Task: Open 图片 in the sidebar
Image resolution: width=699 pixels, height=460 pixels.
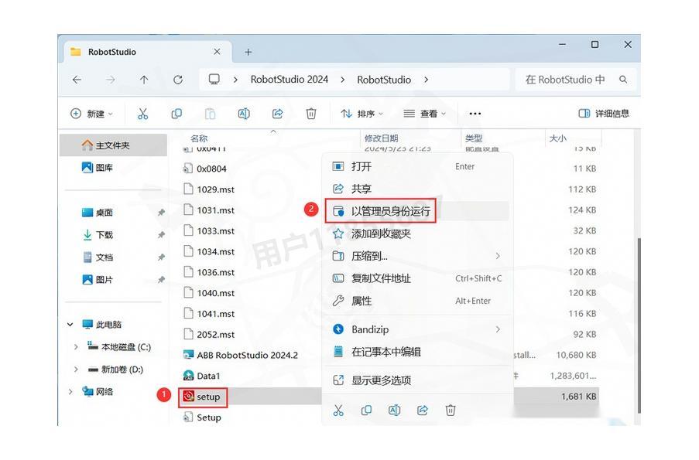Action: pyautogui.click(x=98, y=280)
